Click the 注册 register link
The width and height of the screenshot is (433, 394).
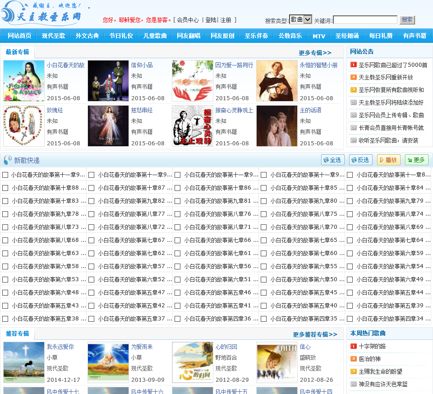coord(226,20)
